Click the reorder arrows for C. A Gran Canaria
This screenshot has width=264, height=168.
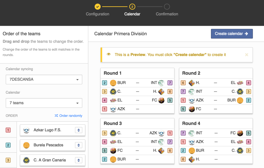tap(79, 160)
